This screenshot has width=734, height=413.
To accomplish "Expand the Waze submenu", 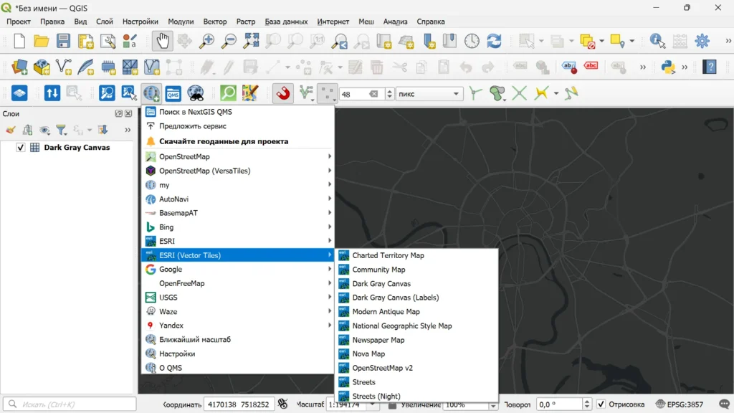I will (x=238, y=311).
